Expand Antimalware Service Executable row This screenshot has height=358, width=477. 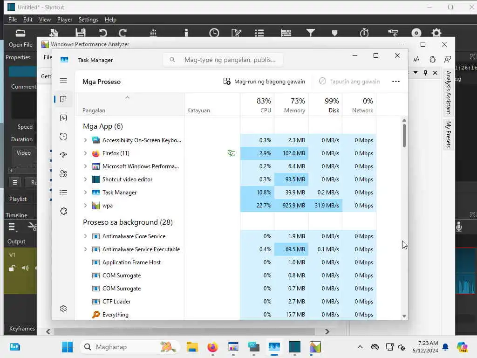coord(86,249)
